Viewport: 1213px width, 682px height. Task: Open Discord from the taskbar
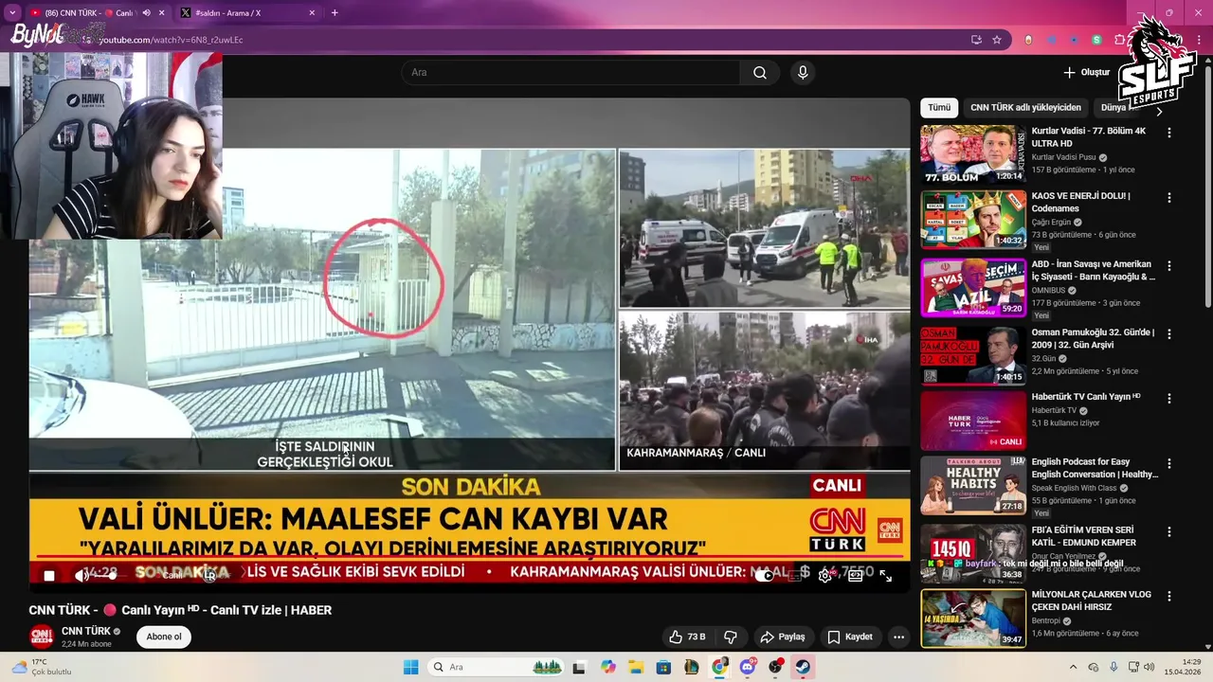click(x=748, y=667)
